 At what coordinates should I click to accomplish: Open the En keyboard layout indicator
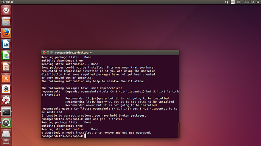(233, 2)
